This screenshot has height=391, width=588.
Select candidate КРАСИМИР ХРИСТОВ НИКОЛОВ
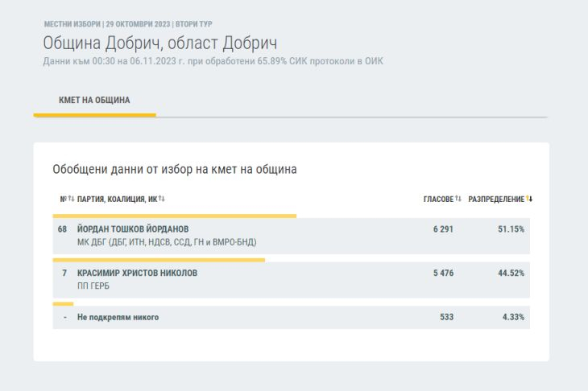coord(137,273)
